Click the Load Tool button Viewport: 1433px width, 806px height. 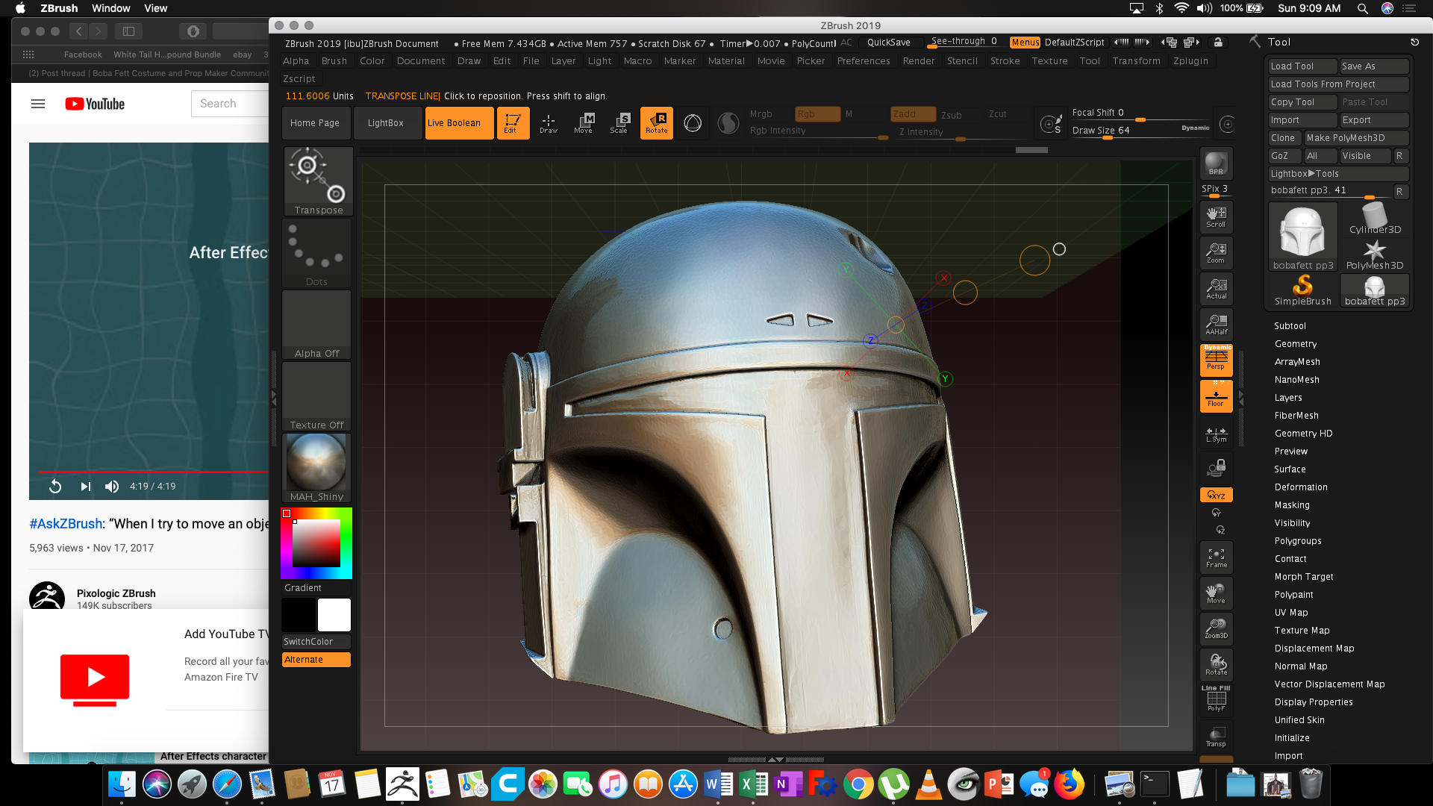[x=1302, y=66]
